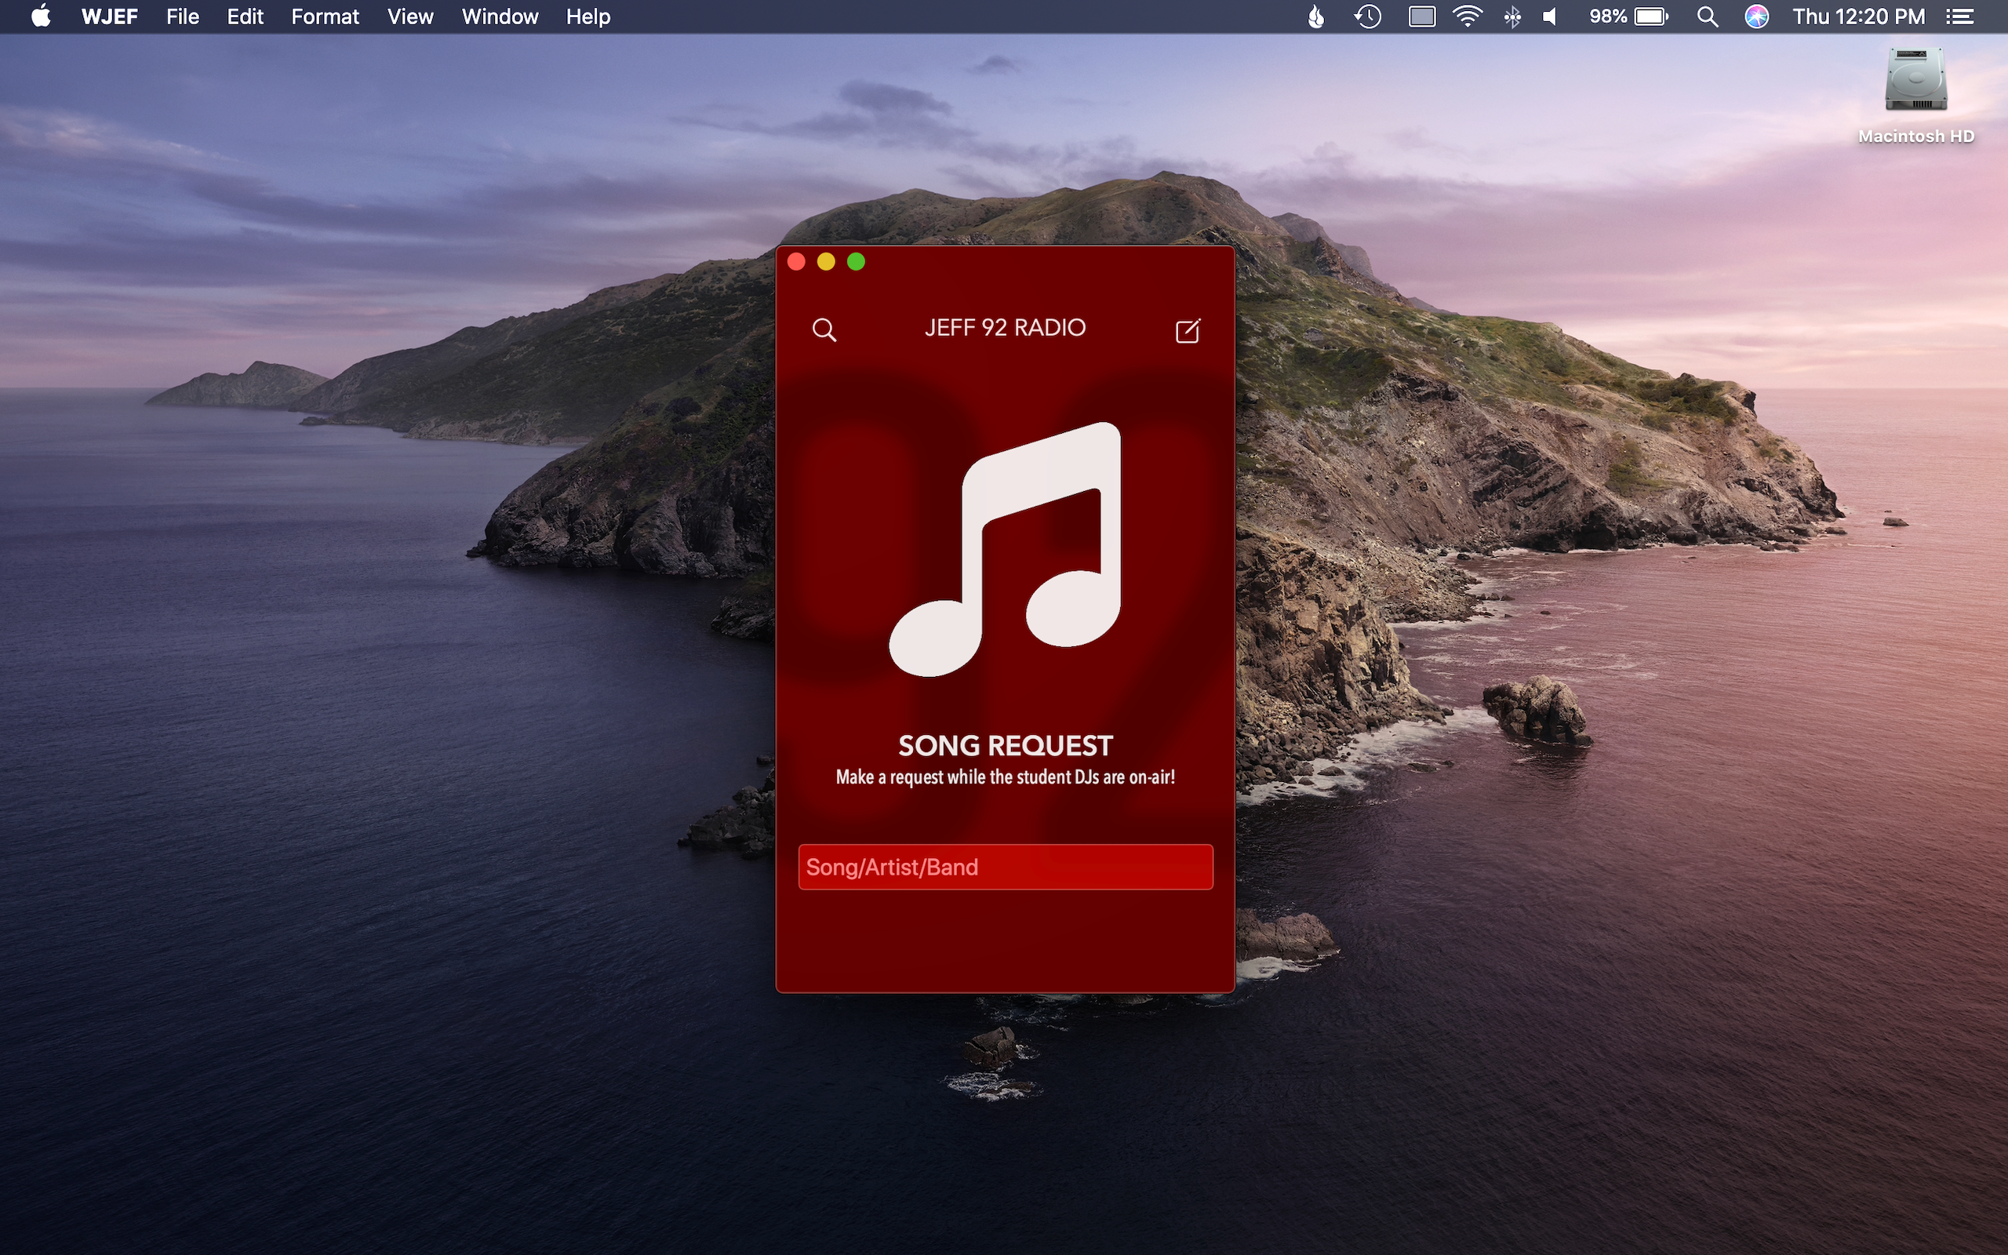This screenshot has width=2008, height=1255.
Task: Open the battery status at 98%
Action: pos(1628,16)
